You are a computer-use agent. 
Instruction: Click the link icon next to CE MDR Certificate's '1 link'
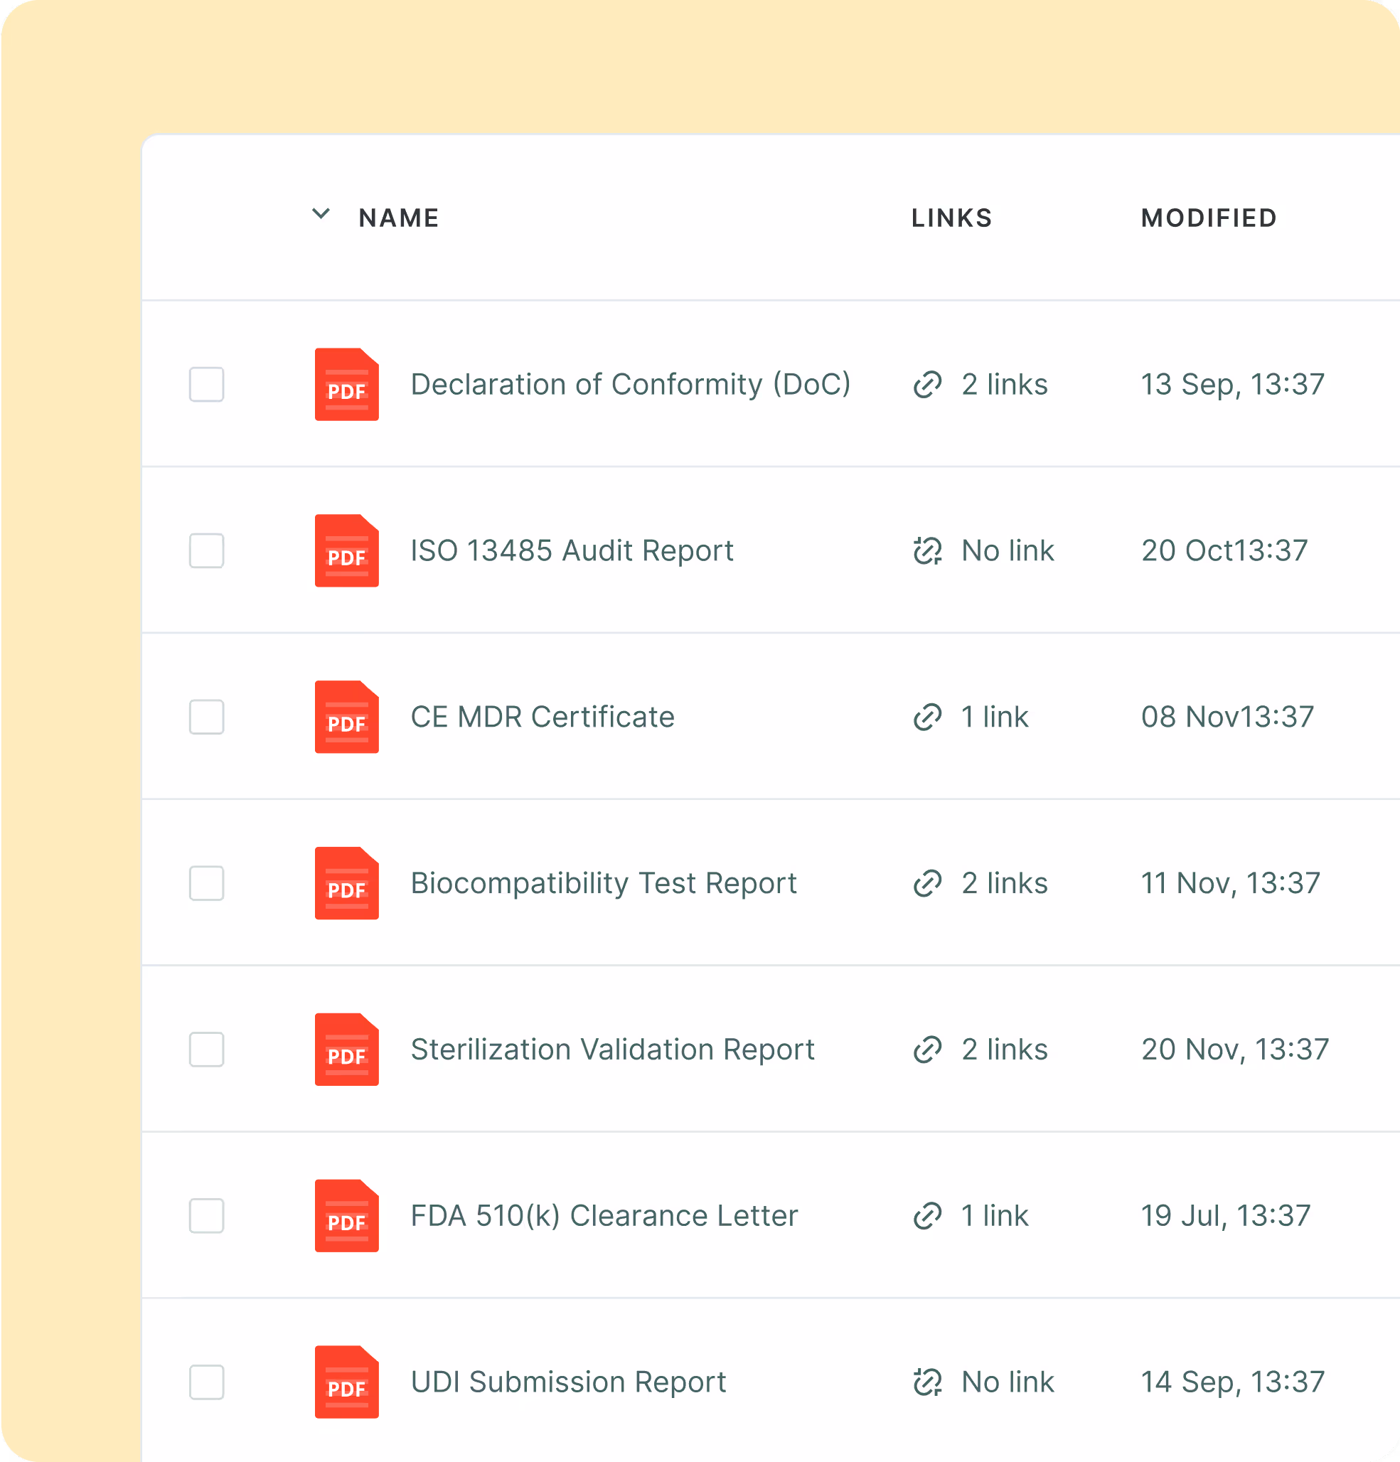(x=927, y=717)
